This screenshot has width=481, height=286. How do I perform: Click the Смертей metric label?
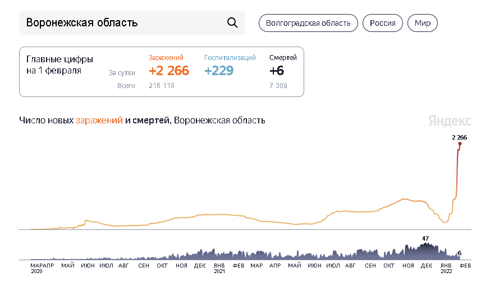coord(283,58)
